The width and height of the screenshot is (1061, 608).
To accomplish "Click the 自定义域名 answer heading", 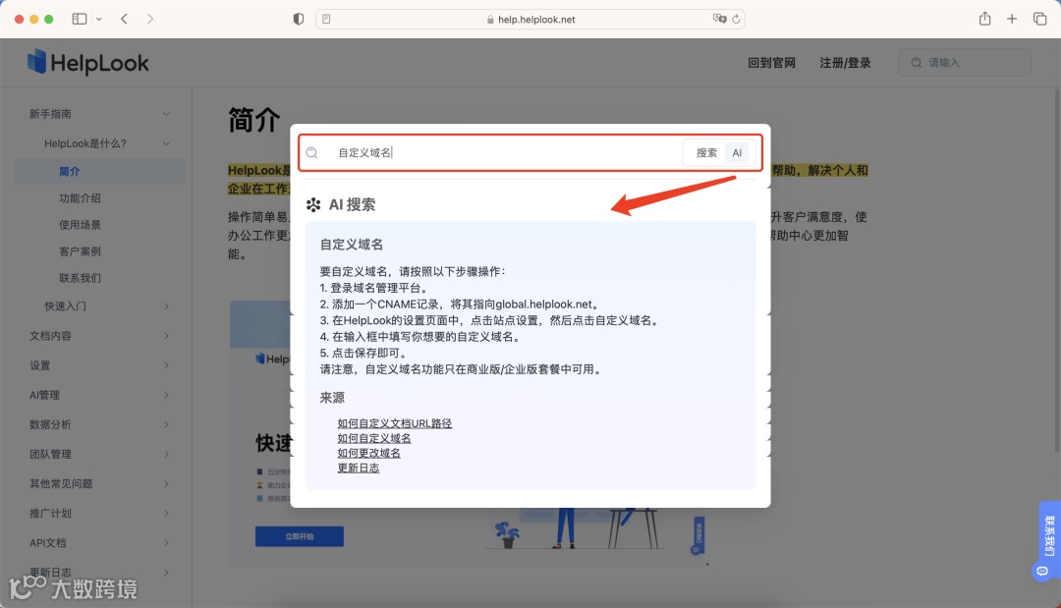I will pyautogui.click(x=351, y=245).
